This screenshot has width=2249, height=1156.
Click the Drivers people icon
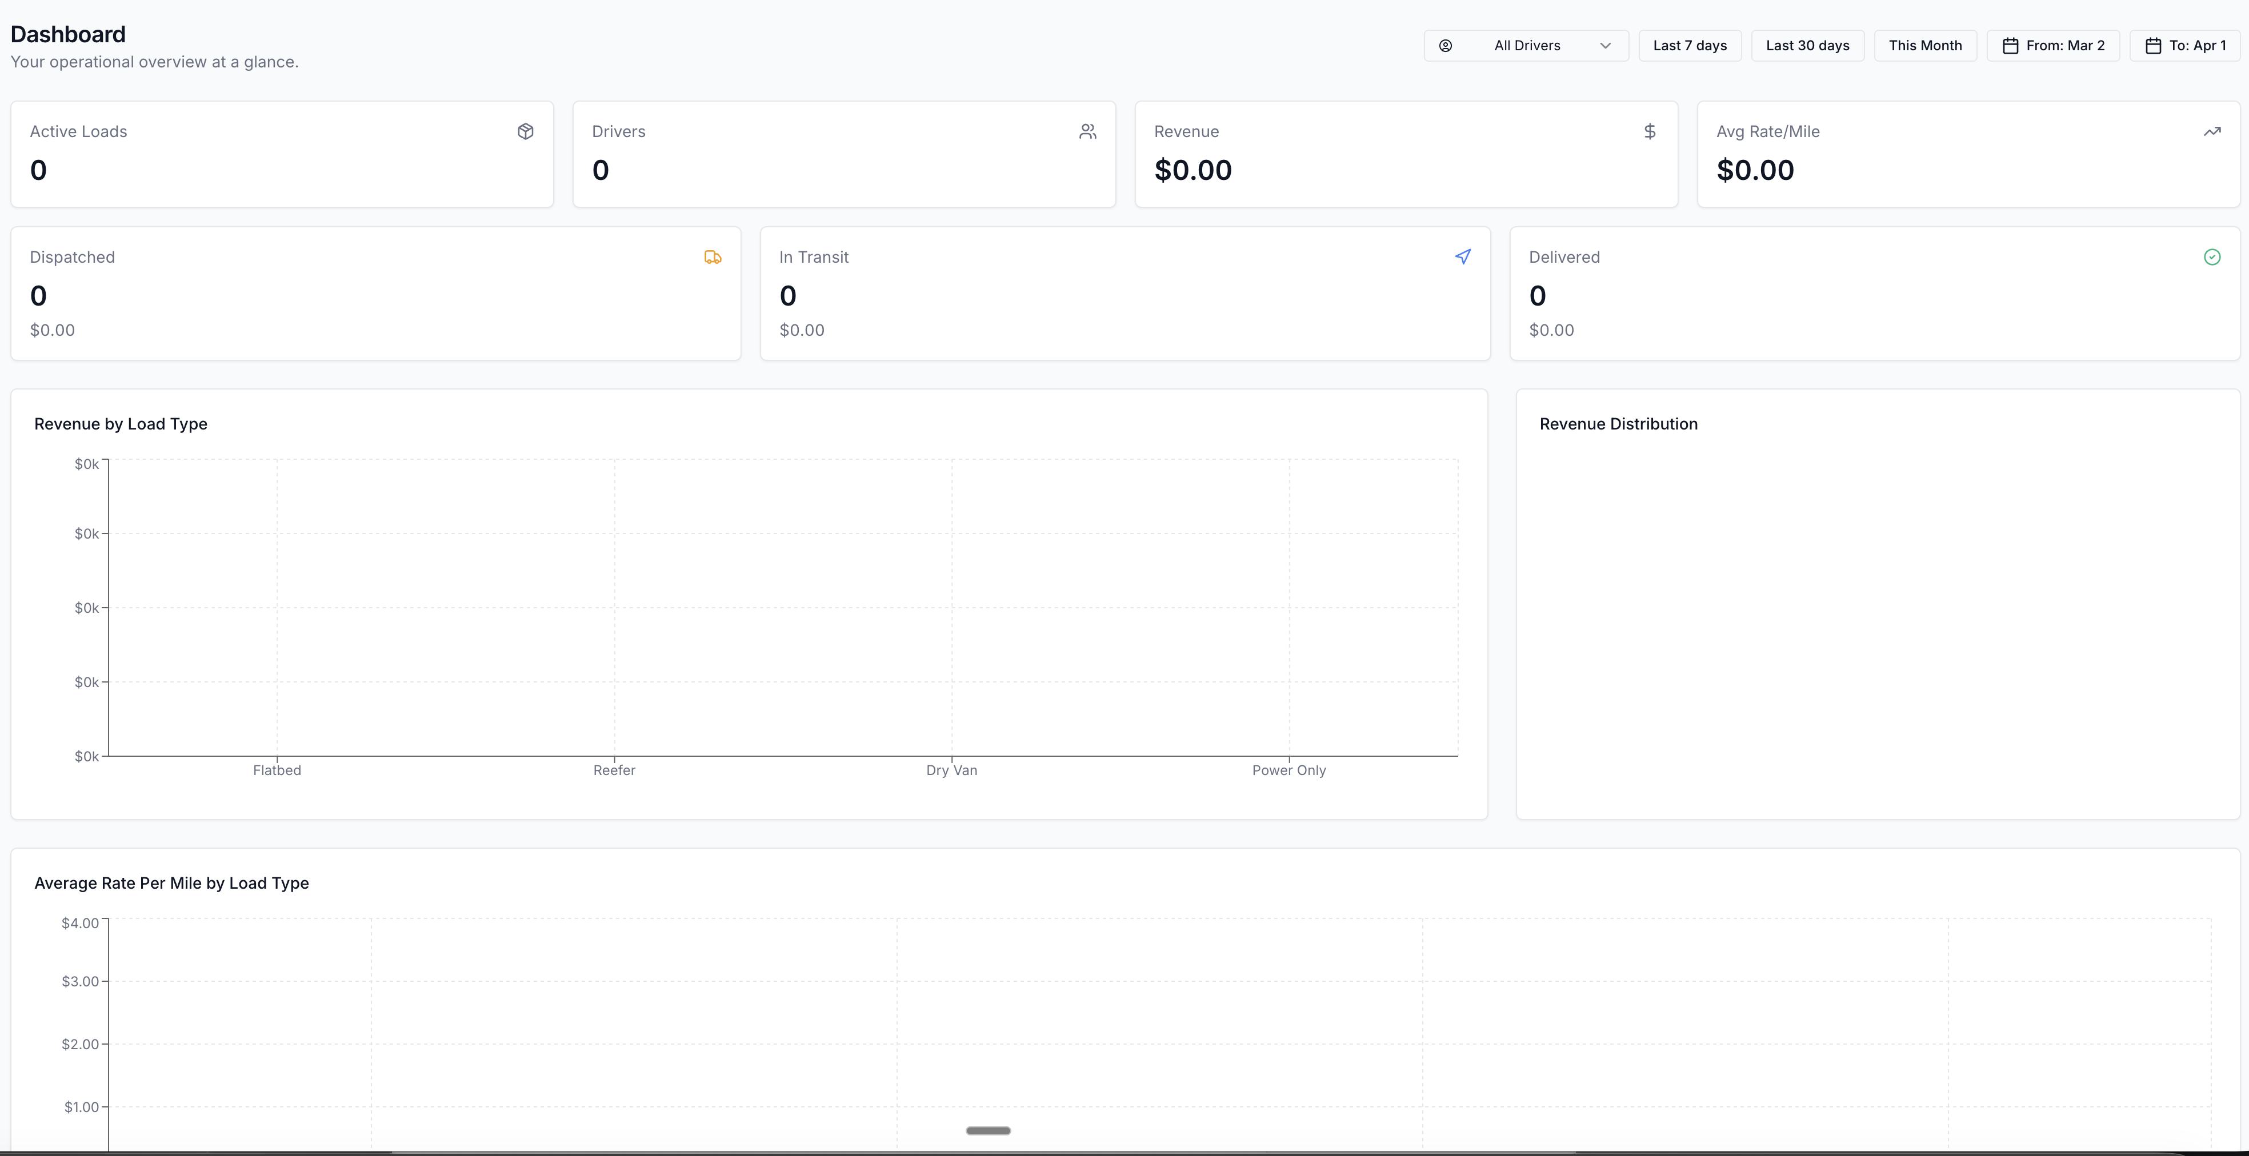coord(1087,131)
